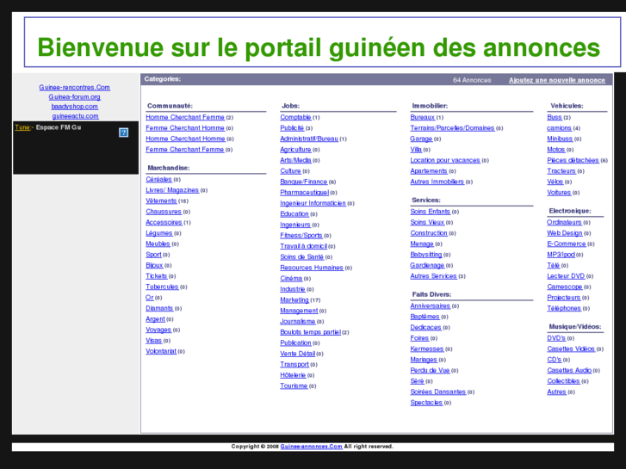Screen dimensions: 626x469
Task: Browse Vêtements listings
Action: pos(161,201)
